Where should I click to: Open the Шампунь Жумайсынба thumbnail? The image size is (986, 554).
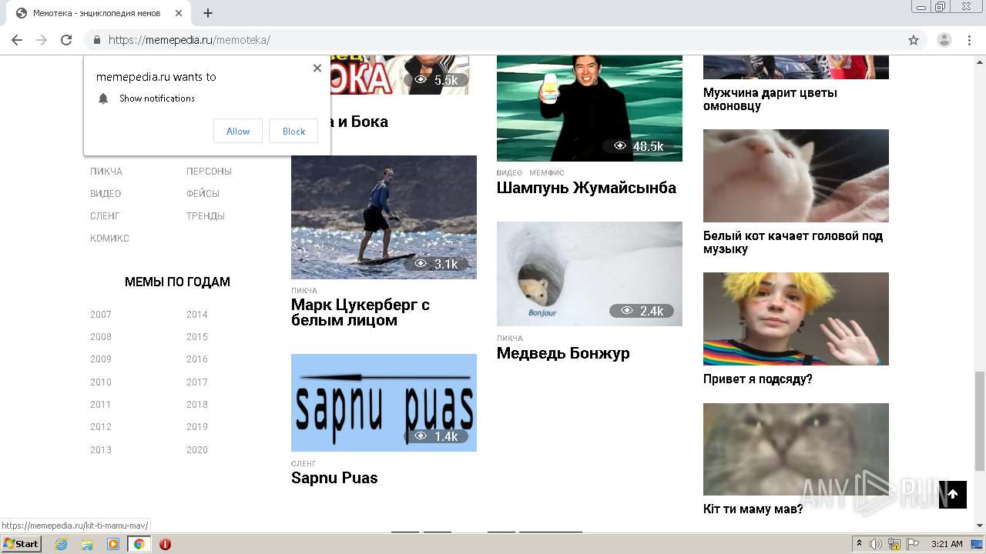point(589,108)
